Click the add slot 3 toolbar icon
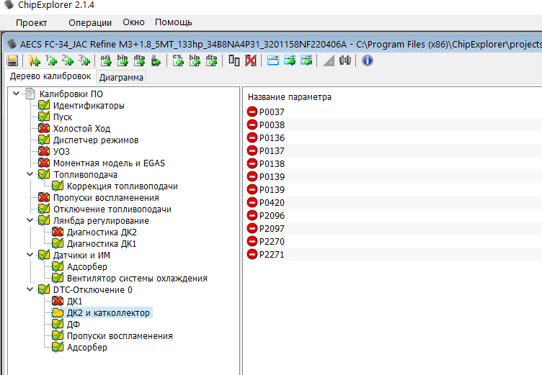542x375 pixels. 84,60
